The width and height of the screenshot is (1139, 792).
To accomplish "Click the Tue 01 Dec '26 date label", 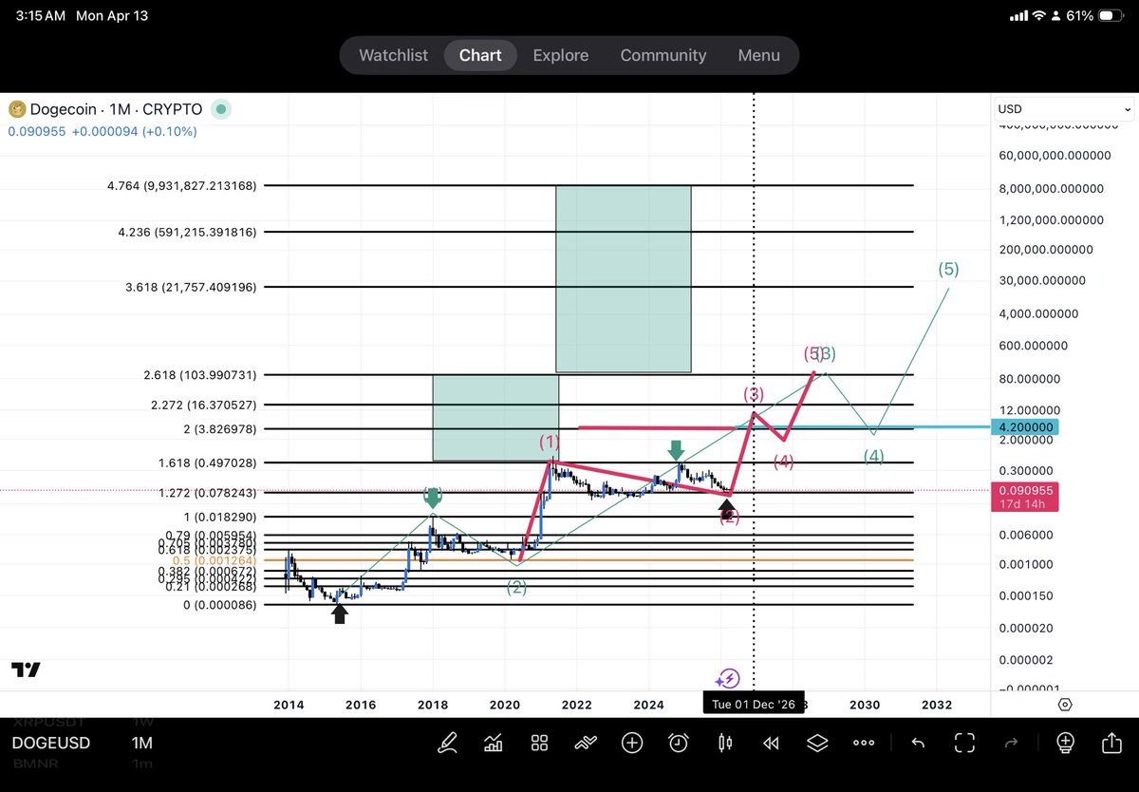I will click(x=754, y=705).
